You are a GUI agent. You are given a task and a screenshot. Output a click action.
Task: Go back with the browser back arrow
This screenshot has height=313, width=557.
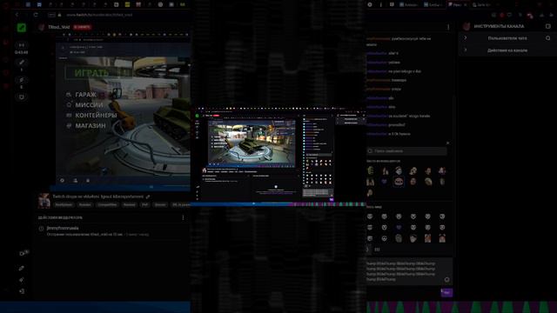17,15
